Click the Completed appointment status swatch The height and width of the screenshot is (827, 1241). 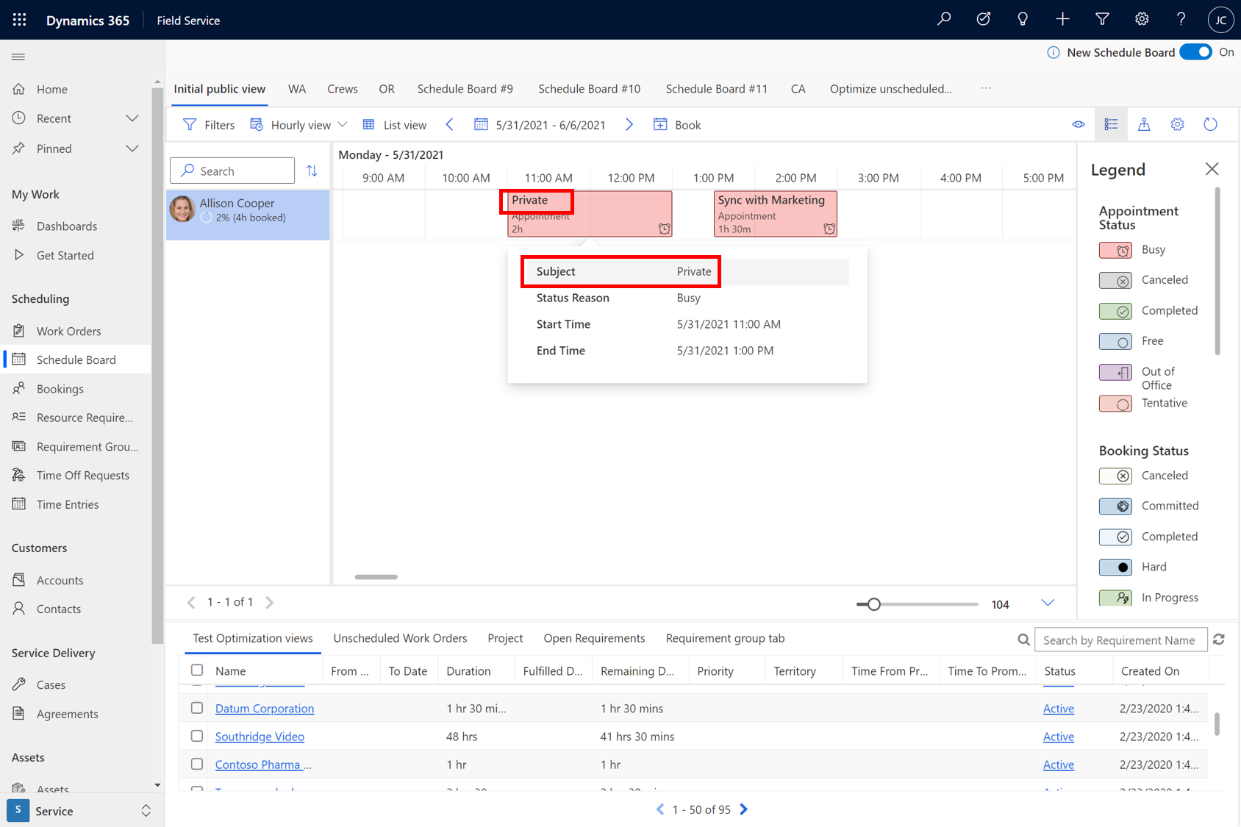[x=1115, y=311]
